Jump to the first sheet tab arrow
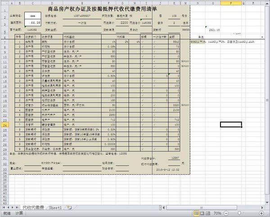 pyautogui.click(x=4, y=208)
